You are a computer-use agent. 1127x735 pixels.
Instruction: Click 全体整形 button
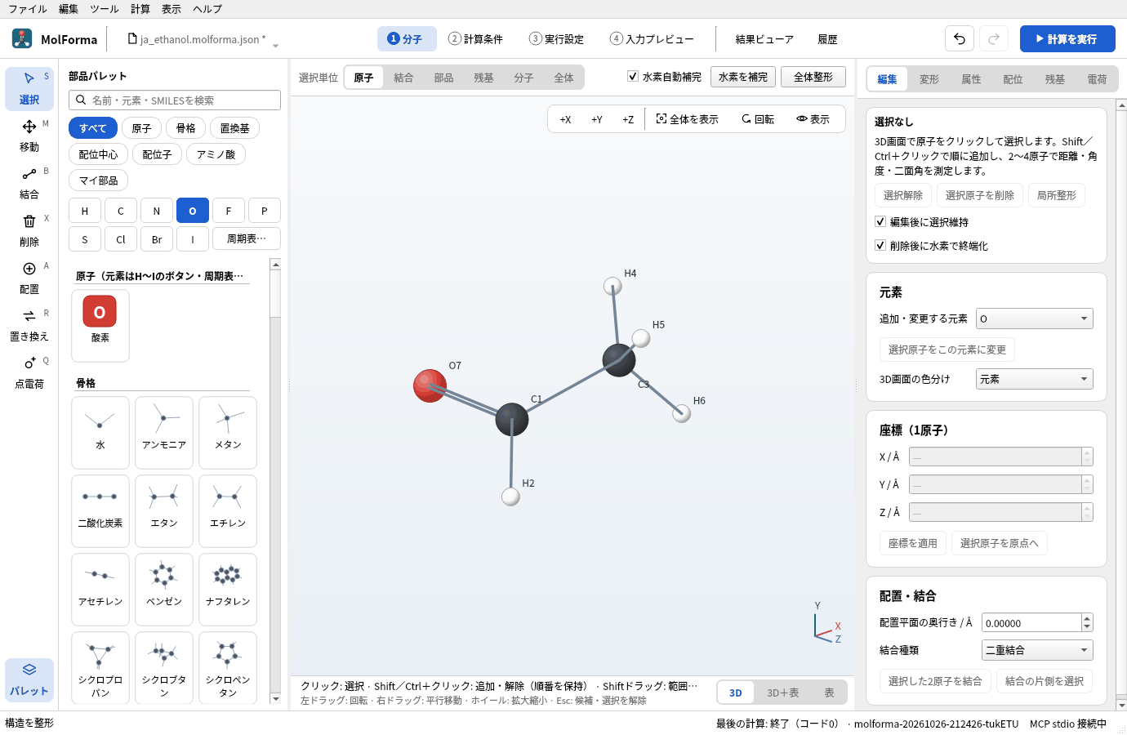coord(813,77)
